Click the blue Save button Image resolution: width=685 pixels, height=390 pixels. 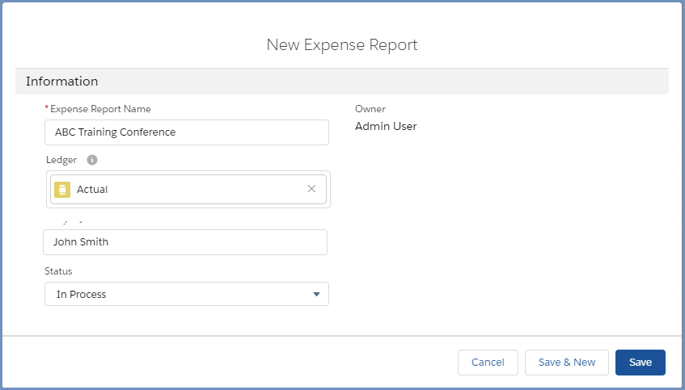pyautogui.click(x=641, y=362)
